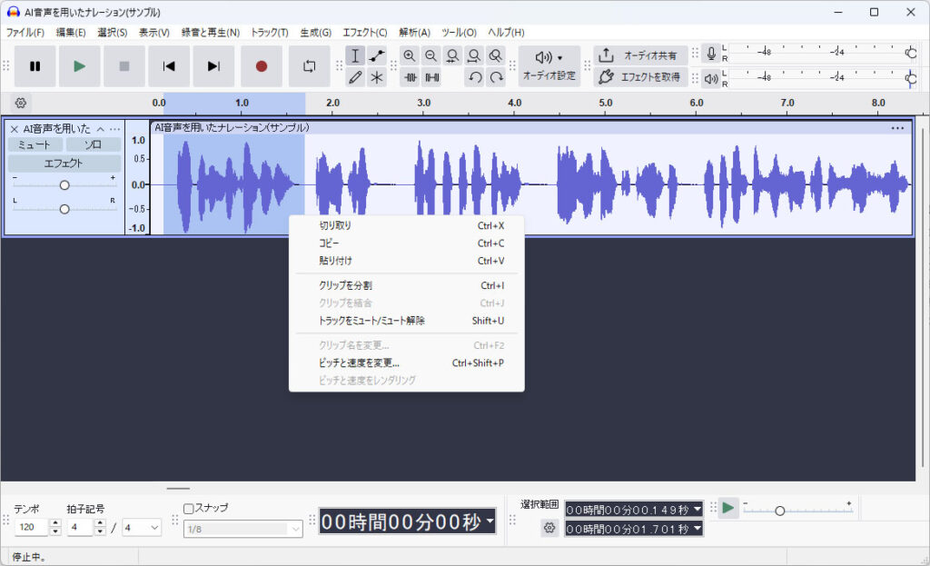Enable the スナップ checkbox

[x=189, y=509]
